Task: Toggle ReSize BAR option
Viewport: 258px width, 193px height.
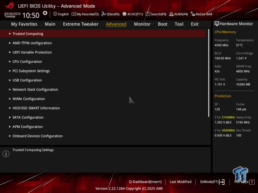Action: coord(201,14)
